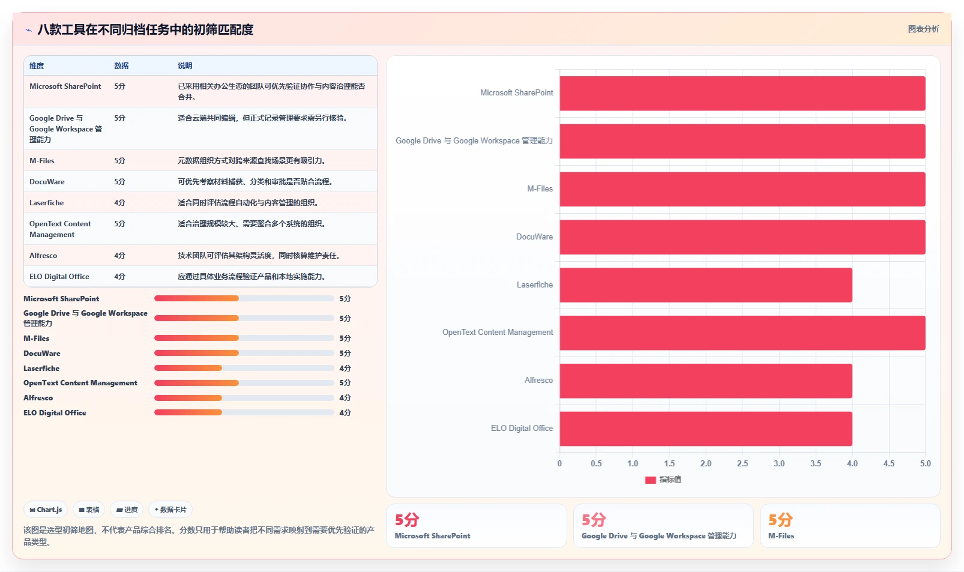
Task: Click the 说明 table column header
Action: pos(185,66)
